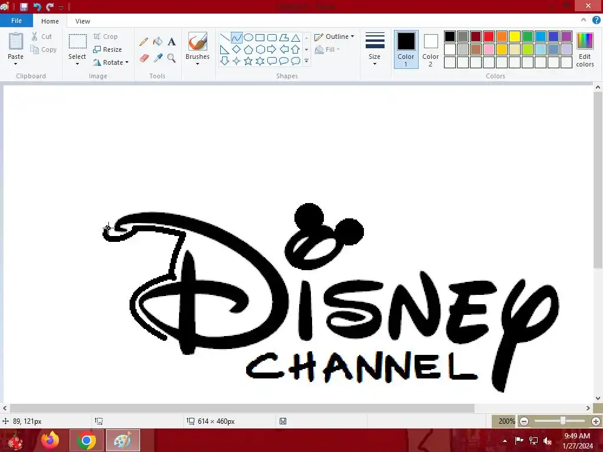603x452 pixels.
Task: Activate Color 2 selector
Action: [x=430, y=49]
